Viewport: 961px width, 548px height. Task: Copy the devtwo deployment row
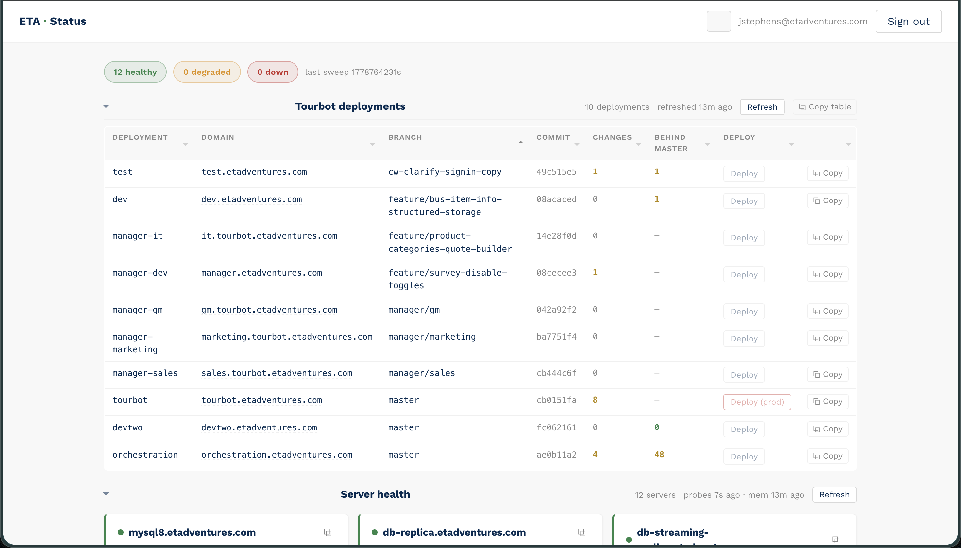coord(827,429)
